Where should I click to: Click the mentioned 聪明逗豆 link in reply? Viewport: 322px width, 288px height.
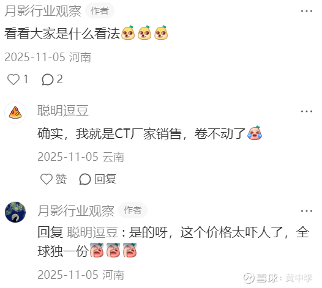pos(92,232)
